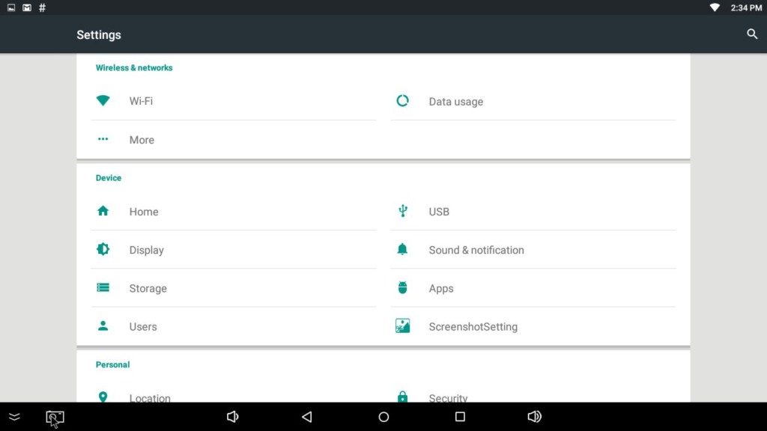Image resolution: width=767 pixels, height=431 pixels.
Task: Tap the search magnifier icon
Action: pos(752,34)
